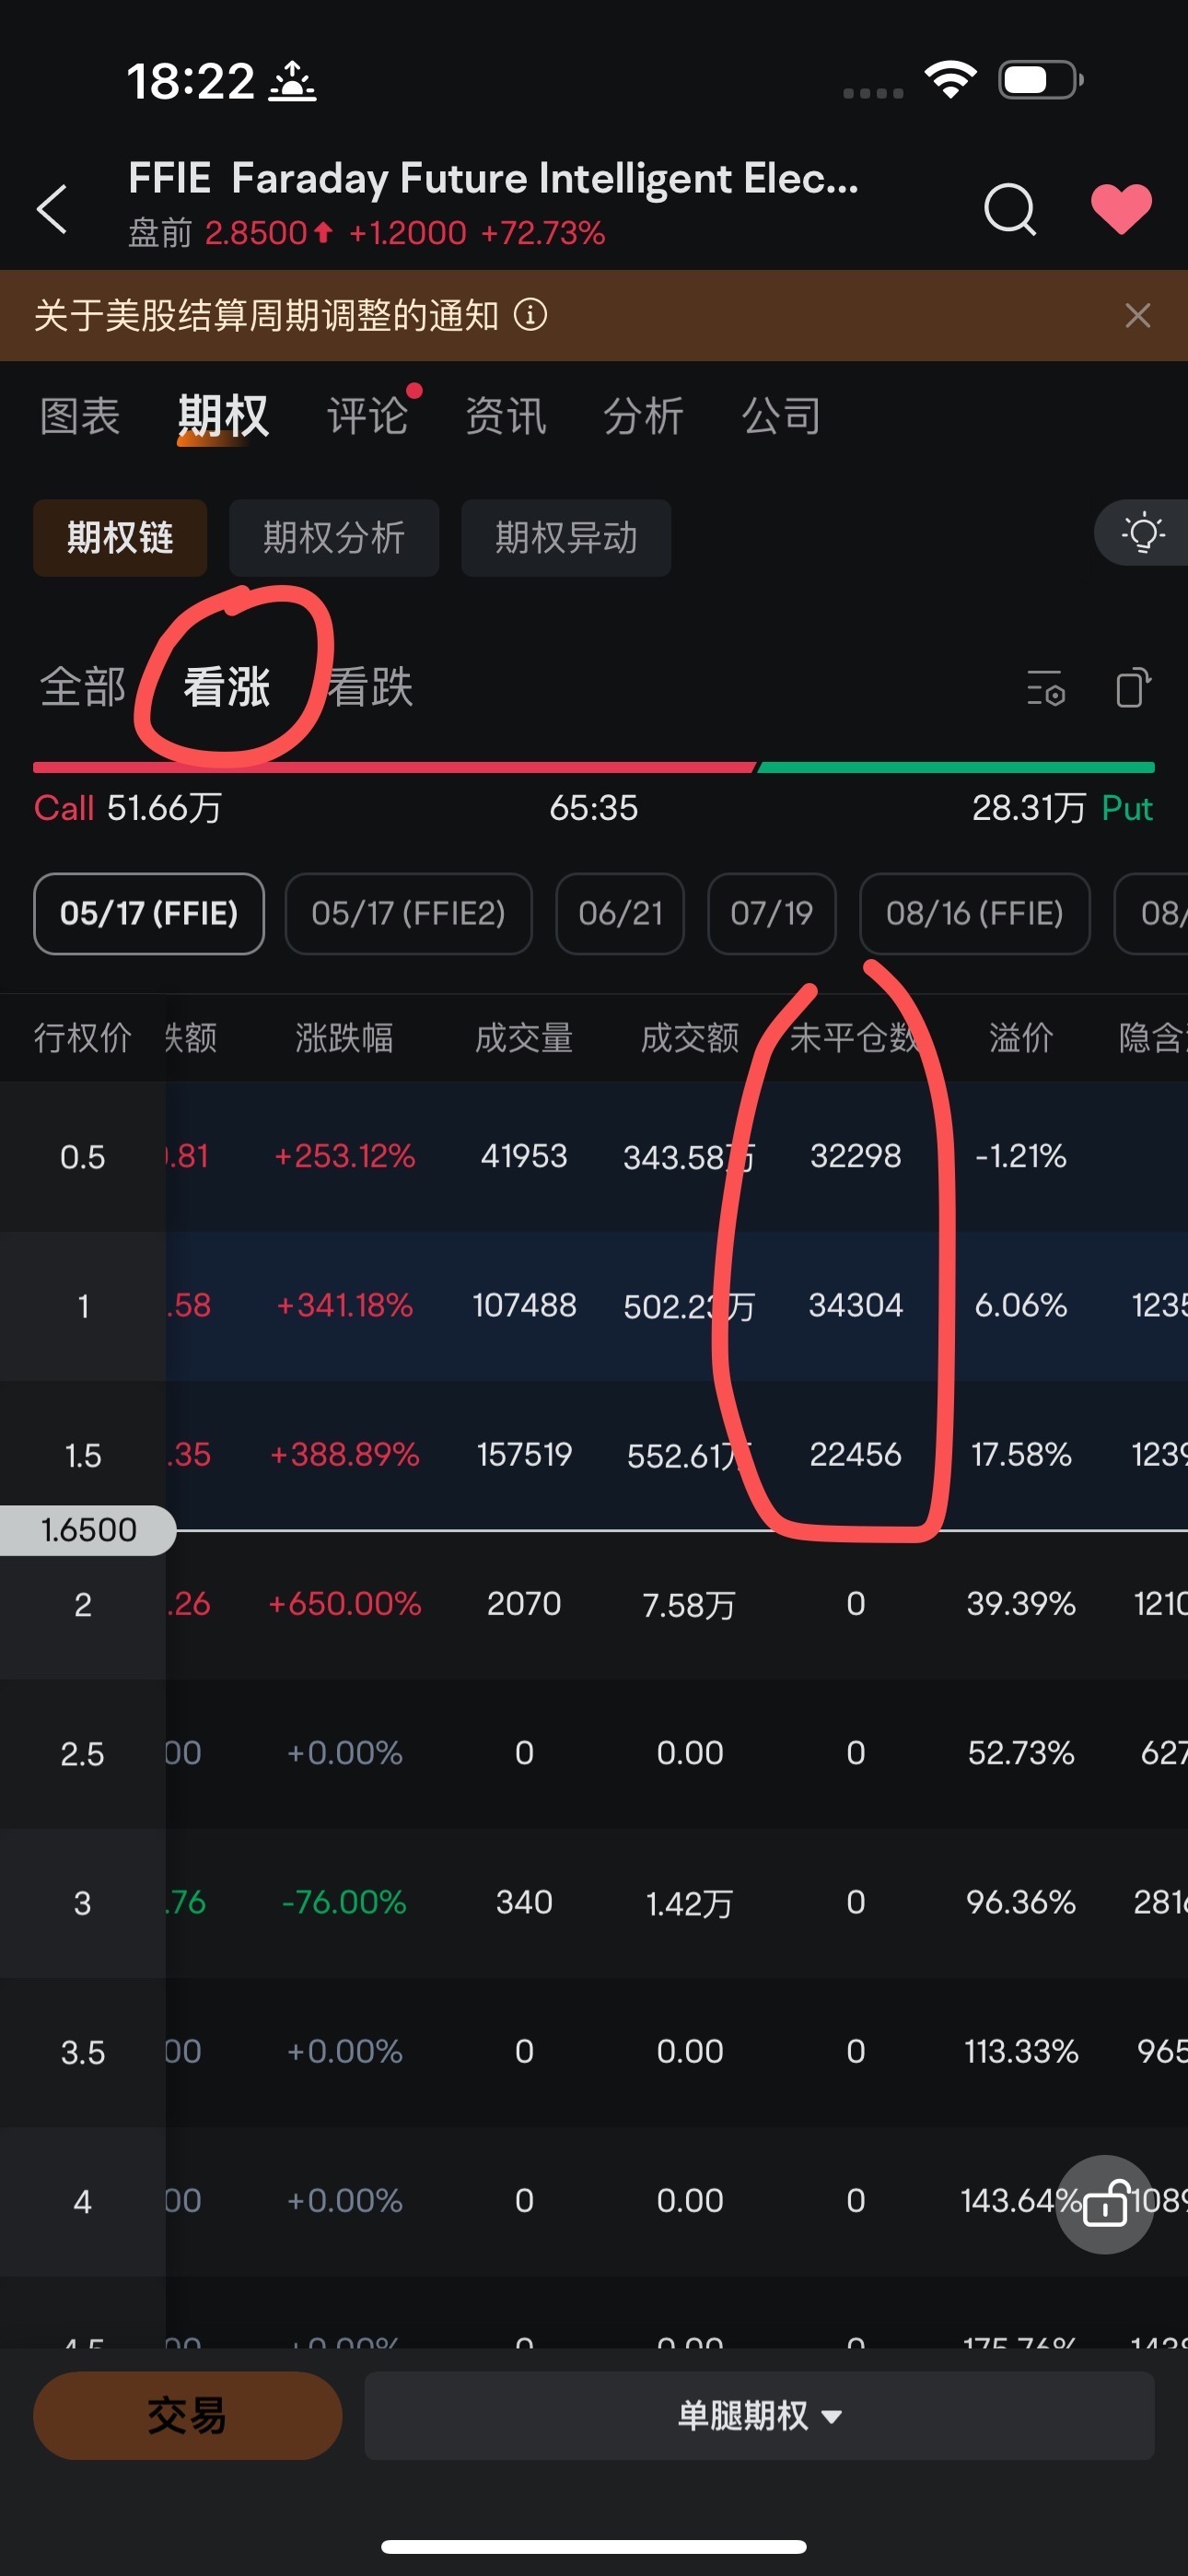
Task: Expand the 单腿期权 strategy dropdown
Action: (x=759, y=2415)
